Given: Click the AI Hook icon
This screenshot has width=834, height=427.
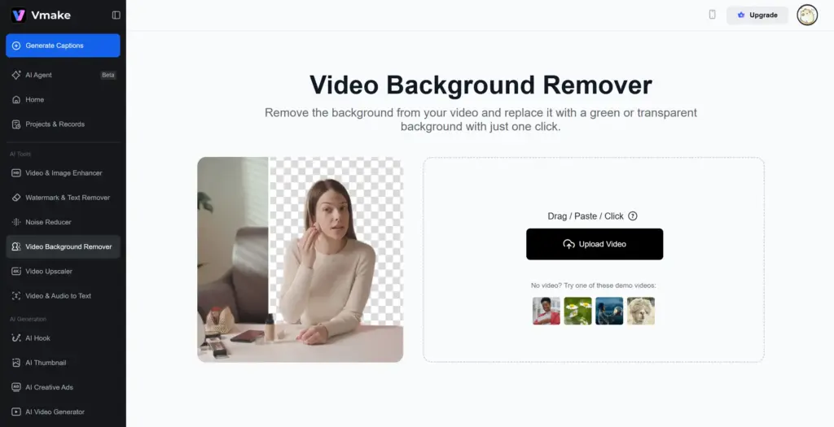Looking at the screenshot, I should coord(16,338).
